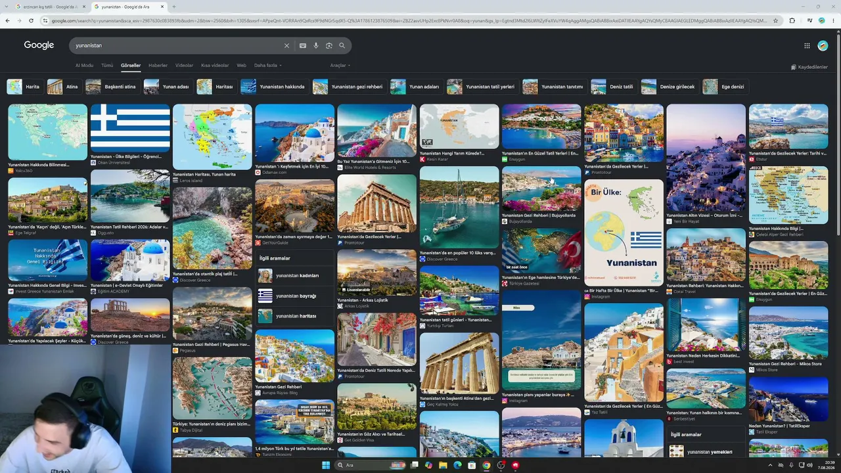Screen dimensions: 841x473
Task: Click the taskbar search box
Action: [x=371, y=465]
